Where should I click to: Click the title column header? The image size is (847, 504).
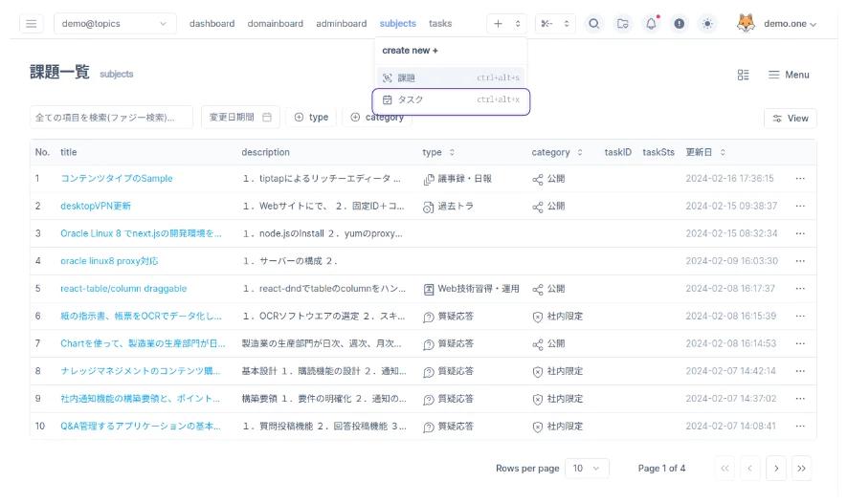click(69, 153)
